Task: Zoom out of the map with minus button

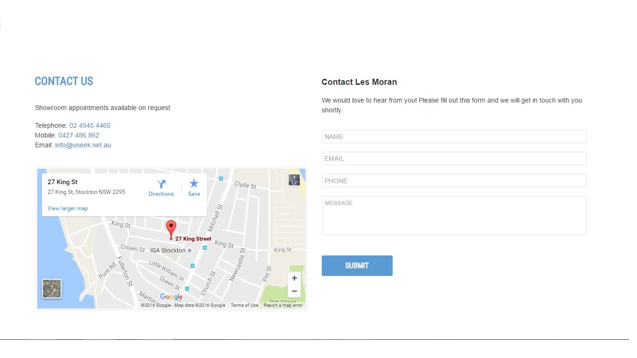Action: click(x=294, y=291)
